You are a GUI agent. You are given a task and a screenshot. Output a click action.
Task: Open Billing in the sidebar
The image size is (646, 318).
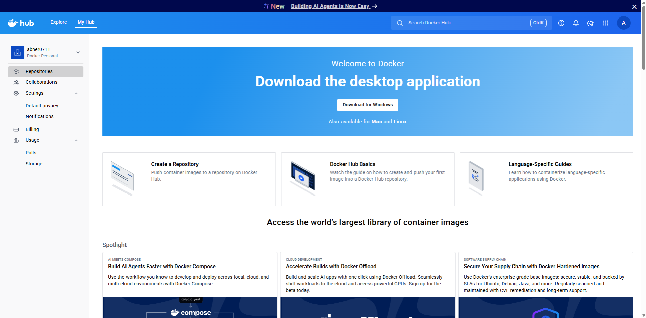click(x=46, y=130)
